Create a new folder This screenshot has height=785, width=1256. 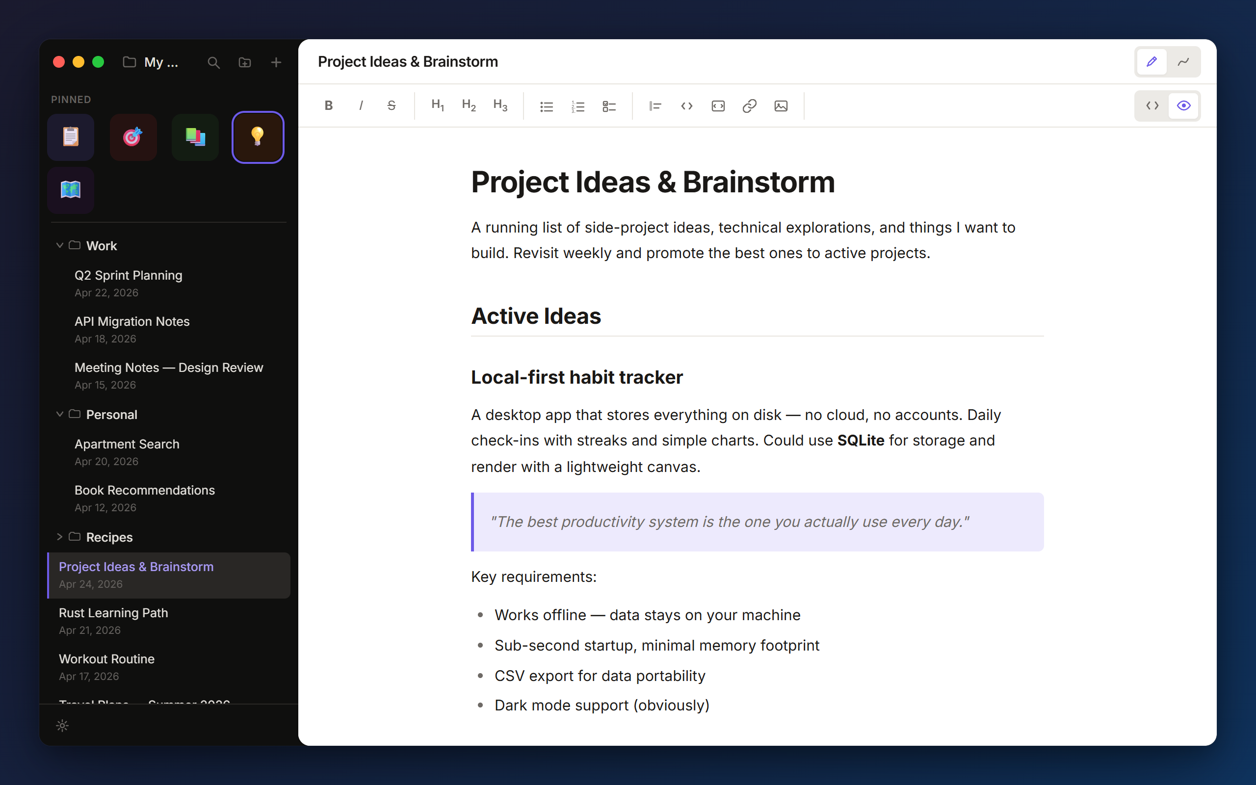coord(244,63)
